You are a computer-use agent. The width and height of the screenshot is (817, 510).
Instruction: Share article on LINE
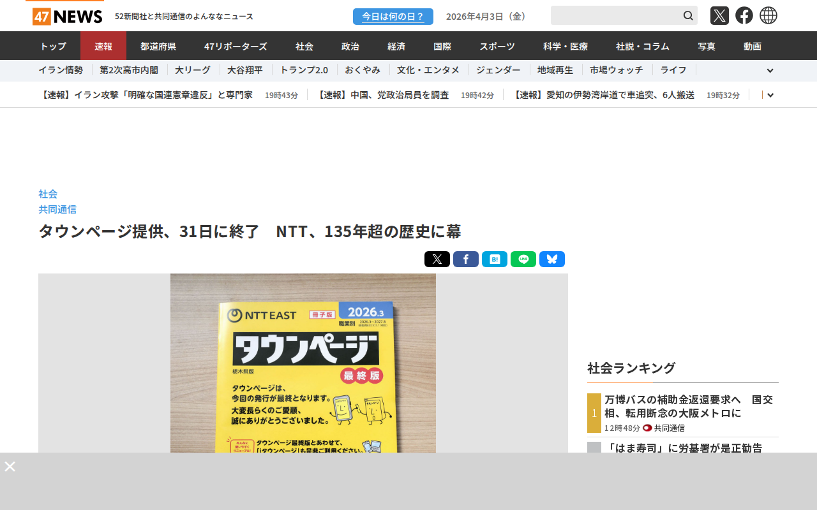click(x=523, y=259)
